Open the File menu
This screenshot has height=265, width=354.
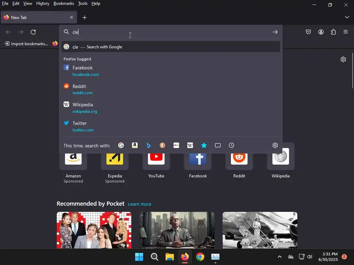[5, 3]
